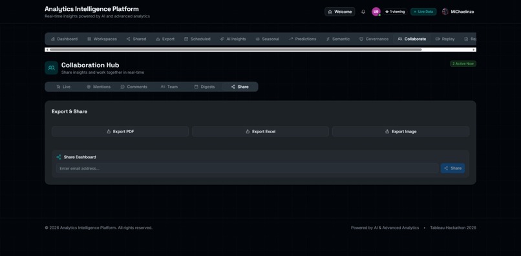Click the Export Image button
The width and height of the screenshot is (521, 256).
(400, 132)
